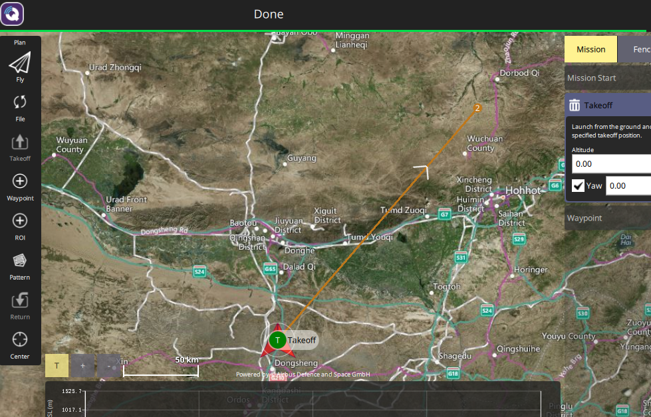
Task: Delete the Takeoff mission item
Action: coord(575,105)
